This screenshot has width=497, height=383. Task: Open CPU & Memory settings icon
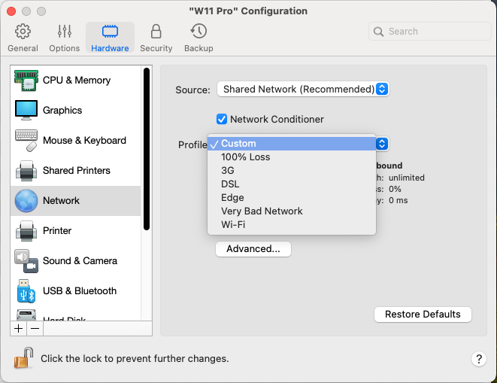tap(26, 81)
